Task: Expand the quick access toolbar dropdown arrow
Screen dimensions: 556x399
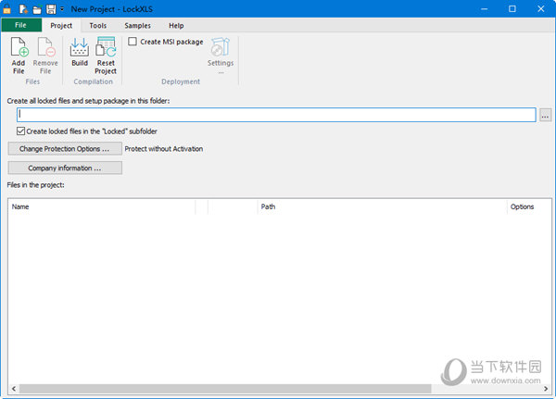Action: click(62, 9)
